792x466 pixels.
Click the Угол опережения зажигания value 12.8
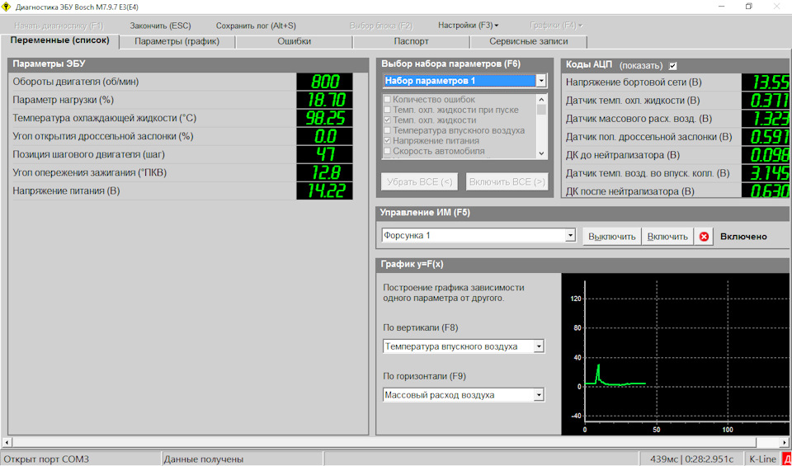(324, 172)
